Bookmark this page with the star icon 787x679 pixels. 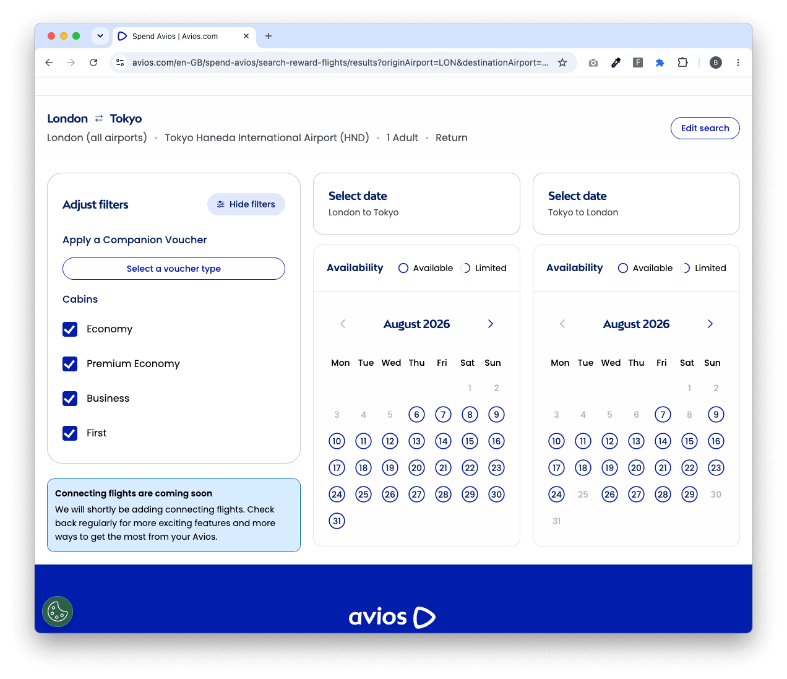[562, 63]
